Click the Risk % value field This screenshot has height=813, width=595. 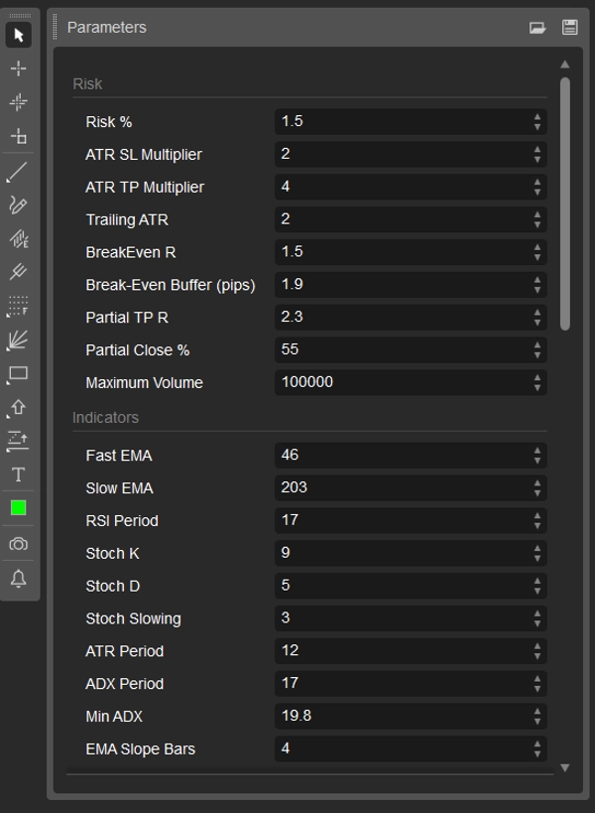(411, 122)
